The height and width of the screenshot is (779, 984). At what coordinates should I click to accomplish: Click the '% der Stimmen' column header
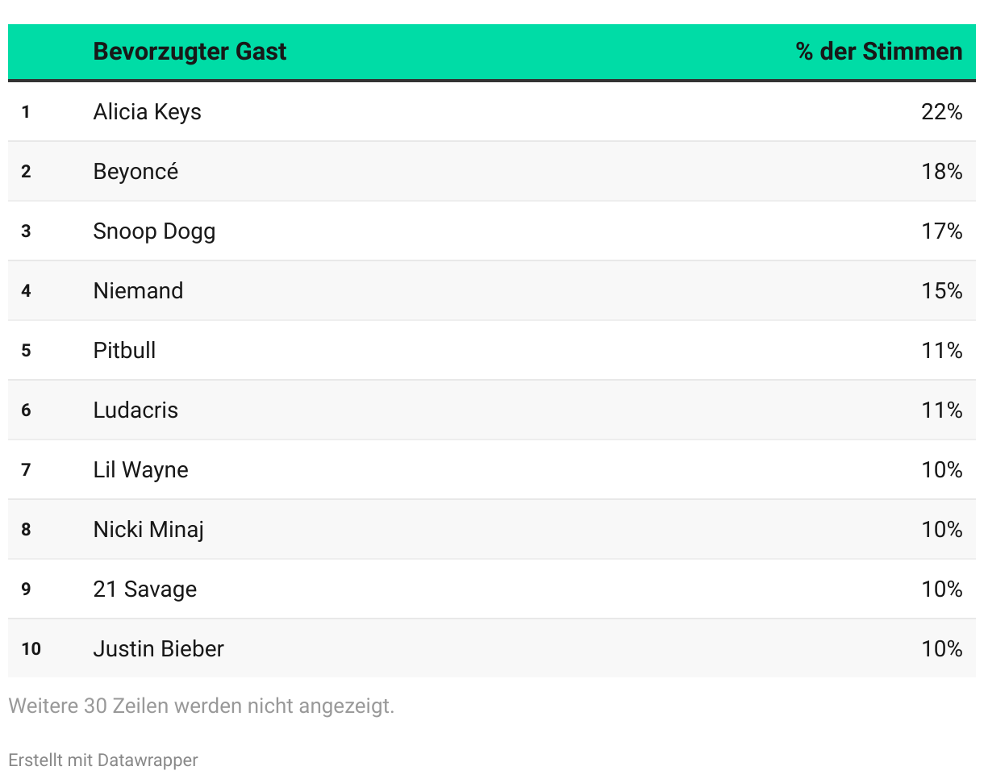(x=878, y=52)
